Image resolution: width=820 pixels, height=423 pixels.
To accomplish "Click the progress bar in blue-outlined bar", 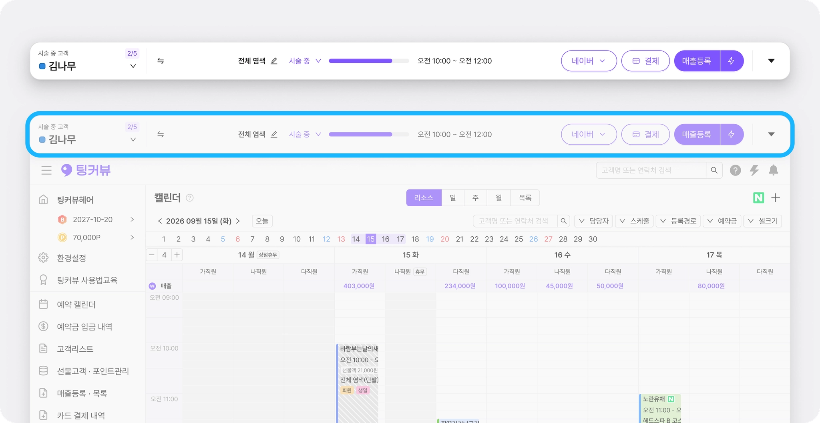I will click(369, 134).
